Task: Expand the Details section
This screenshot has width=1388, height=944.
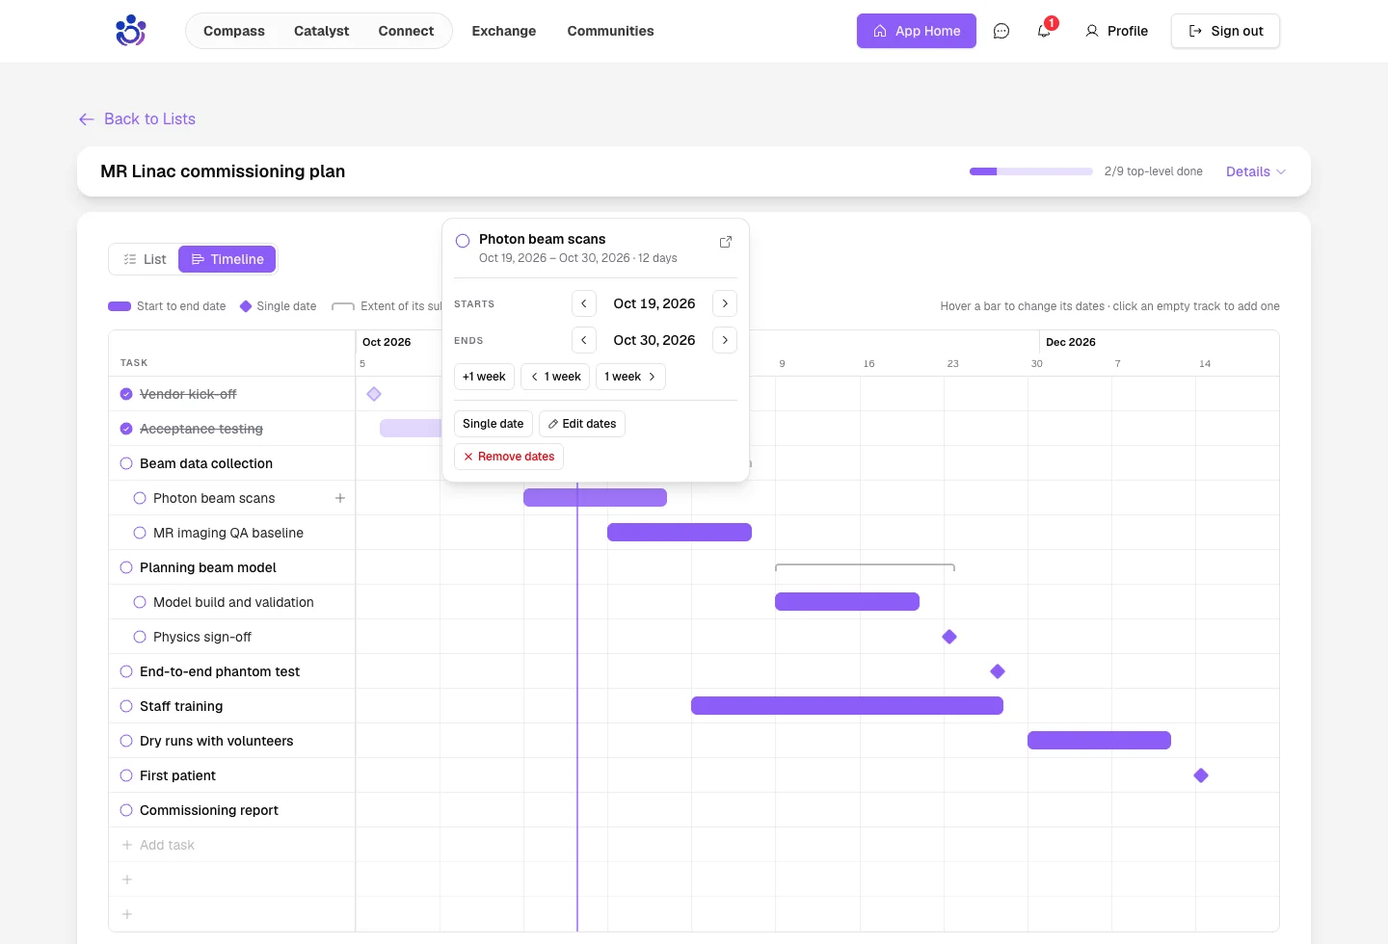Action: [x=1255, y=171]
